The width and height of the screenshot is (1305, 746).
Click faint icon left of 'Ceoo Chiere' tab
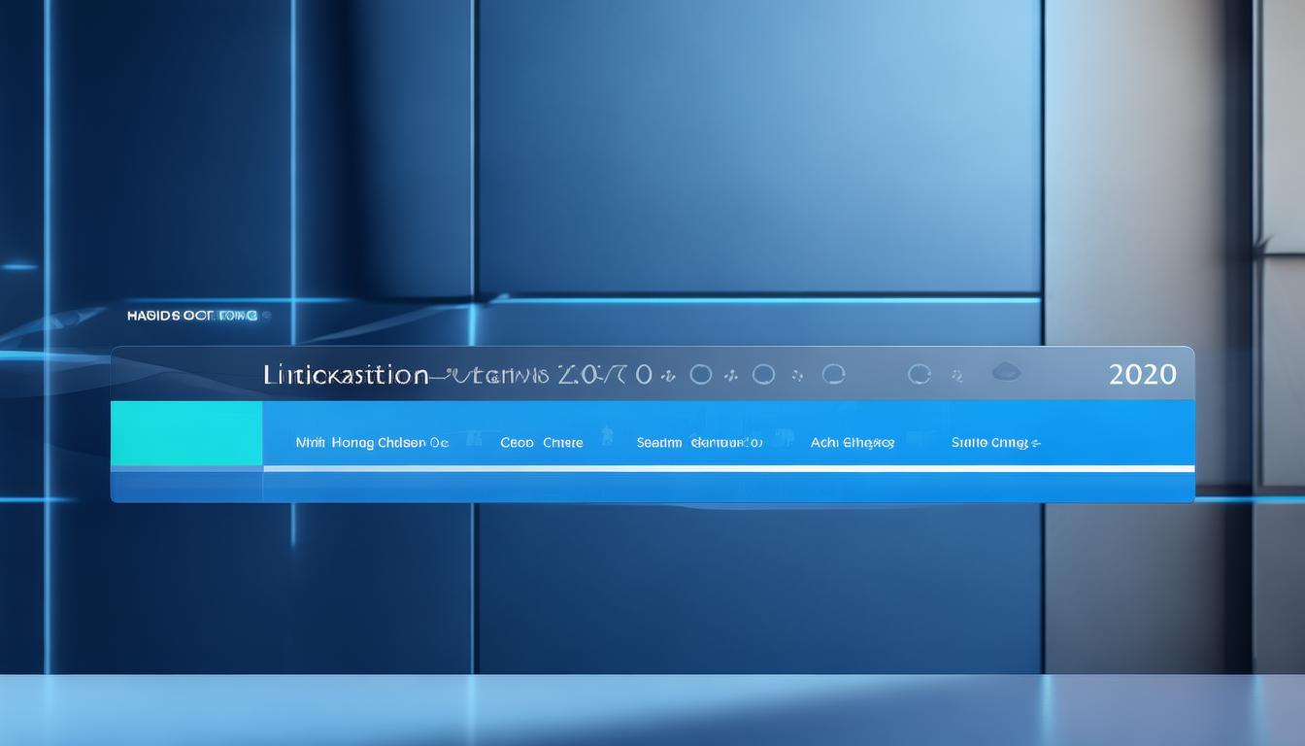point(474,439)
